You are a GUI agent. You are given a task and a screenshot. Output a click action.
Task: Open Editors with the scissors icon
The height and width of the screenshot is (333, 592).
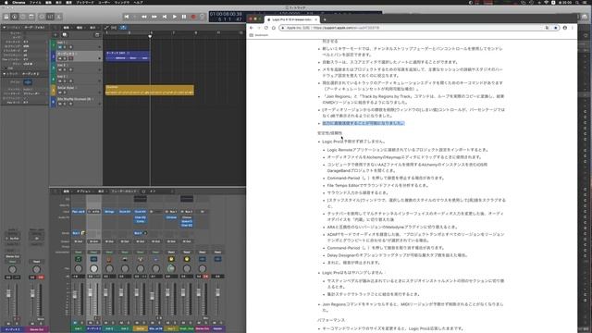[x=58, y=17]
